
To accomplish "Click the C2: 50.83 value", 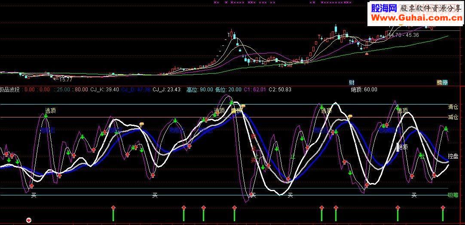I will 280,90.
